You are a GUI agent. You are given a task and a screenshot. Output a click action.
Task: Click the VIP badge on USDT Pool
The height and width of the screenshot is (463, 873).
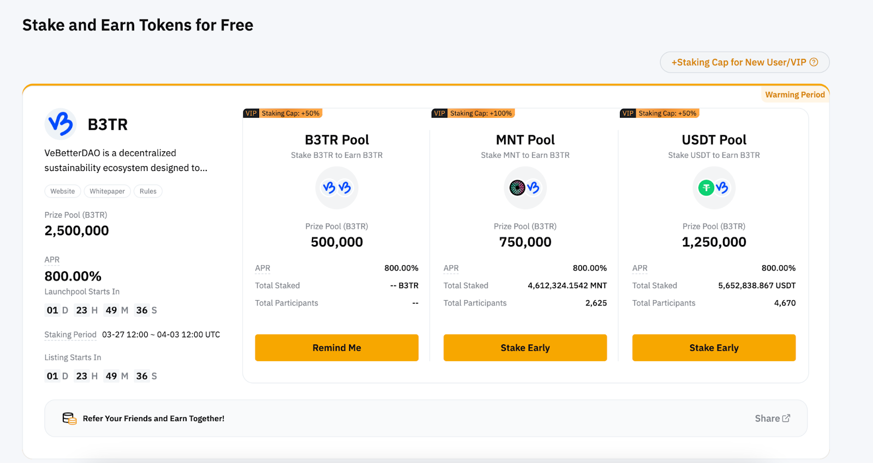point(628,113)
